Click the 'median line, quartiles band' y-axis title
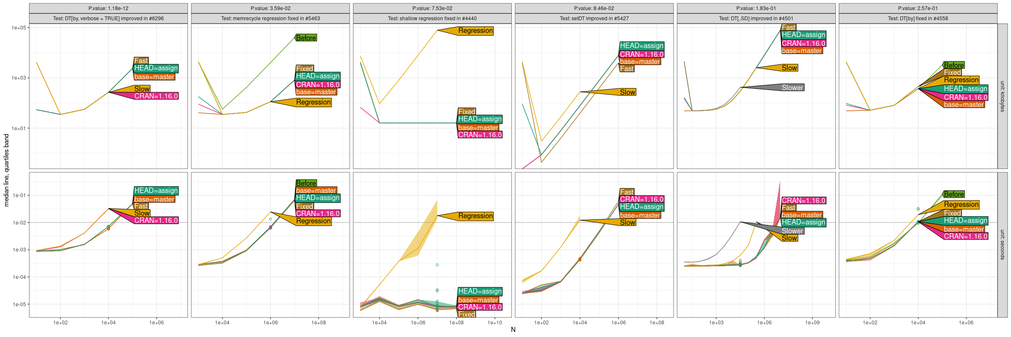Screen dimensions: 1011x337 (6, 170)
